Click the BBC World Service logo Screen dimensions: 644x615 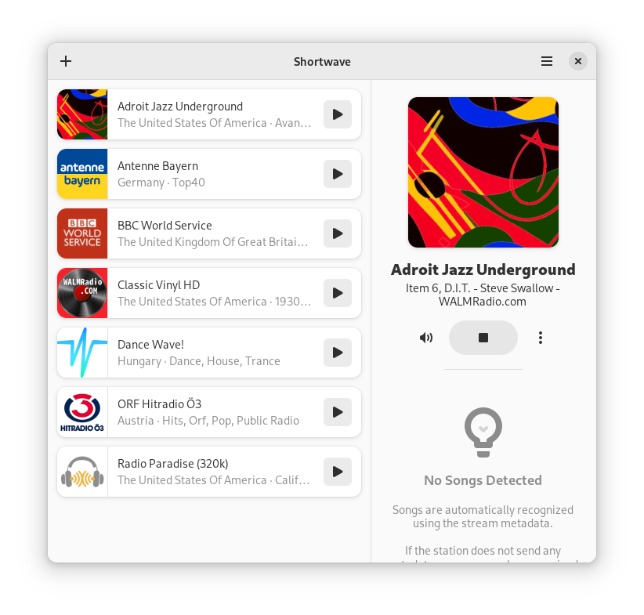[x=82, y=233]
